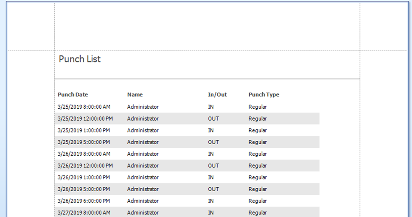Click the Punch List report title
The image size is (412, 217).
pos(79,59)
